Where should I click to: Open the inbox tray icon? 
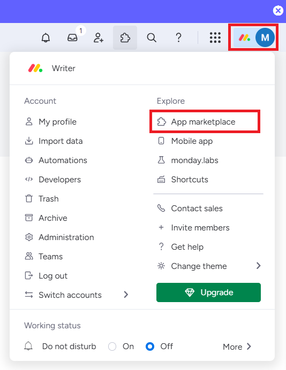(72, 38)
